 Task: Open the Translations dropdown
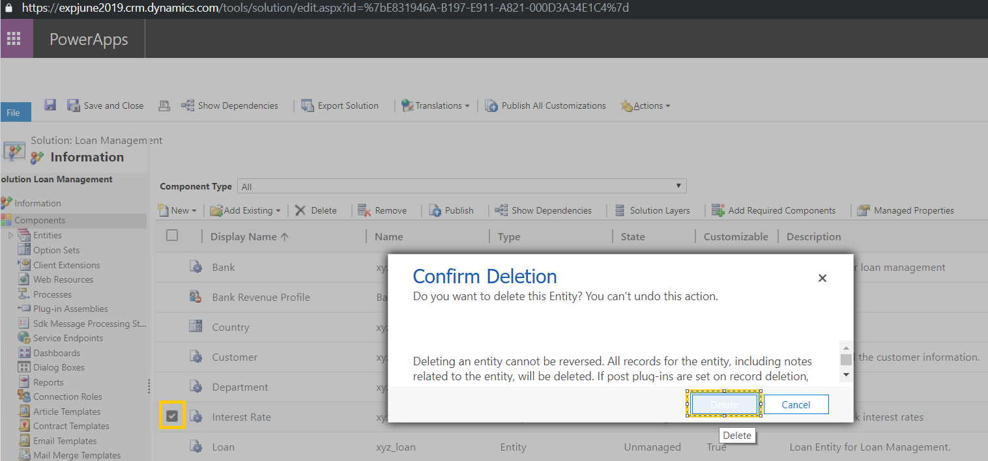point(435,105)
